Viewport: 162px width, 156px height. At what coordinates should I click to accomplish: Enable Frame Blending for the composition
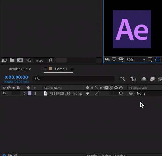pyautogui.click(x=152, y=79)
